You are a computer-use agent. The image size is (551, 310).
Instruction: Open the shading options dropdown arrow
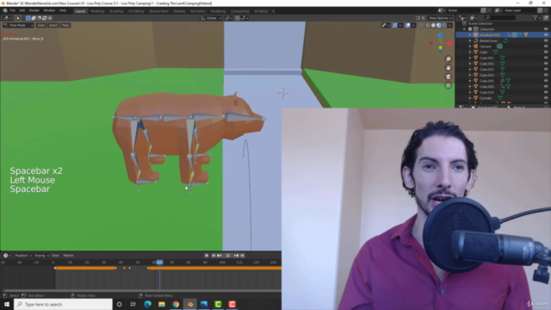pos(449,25)
